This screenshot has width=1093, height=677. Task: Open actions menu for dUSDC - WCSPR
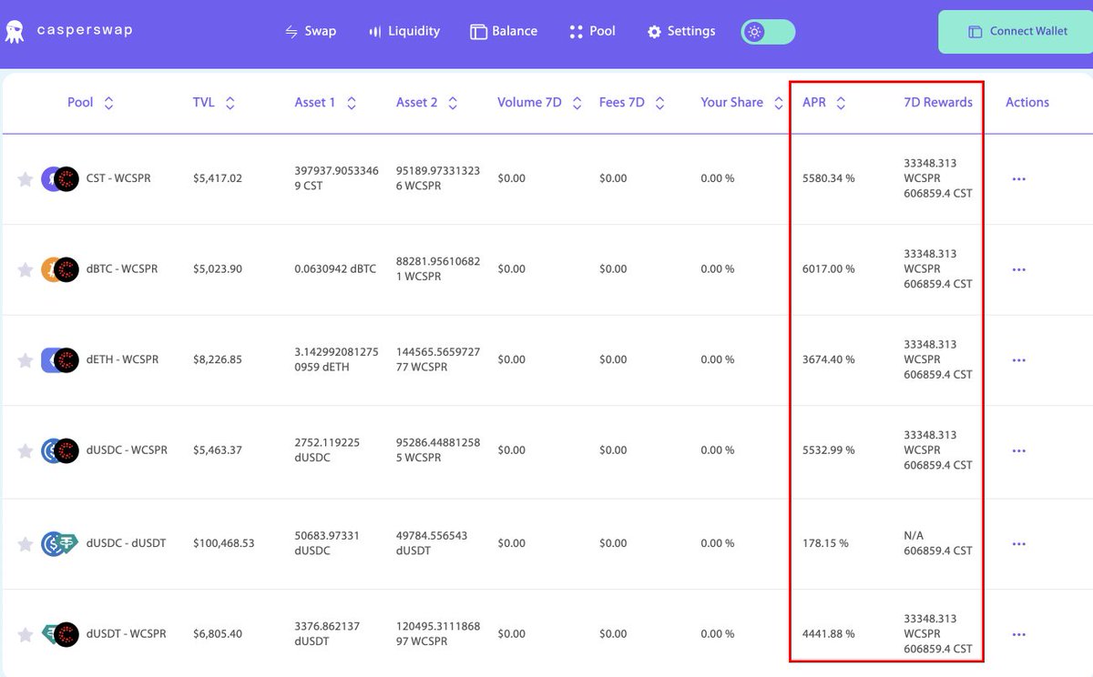[1018, 450]
